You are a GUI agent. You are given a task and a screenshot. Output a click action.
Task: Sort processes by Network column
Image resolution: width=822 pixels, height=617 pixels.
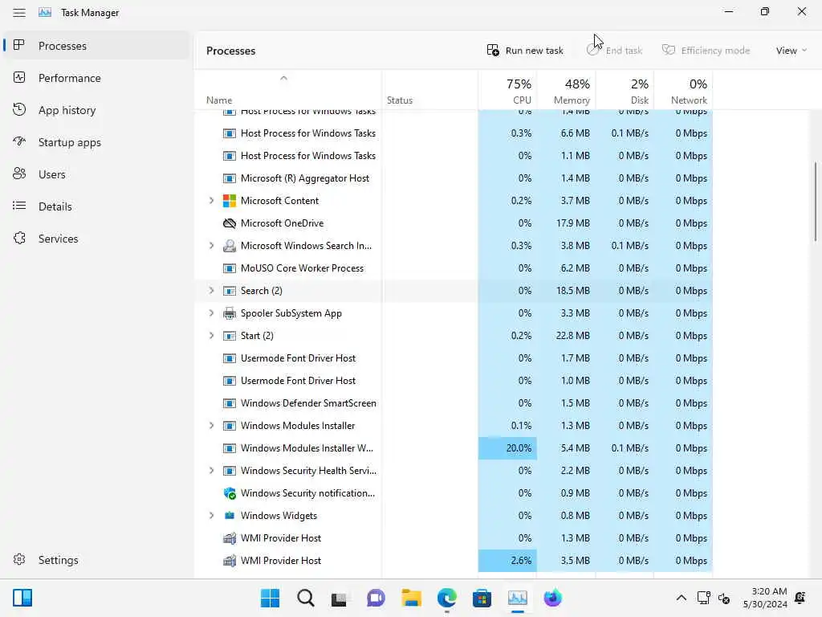[x=683, y=90]
